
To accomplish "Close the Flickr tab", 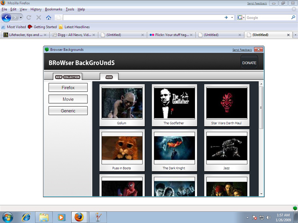I will pos(191,35).
